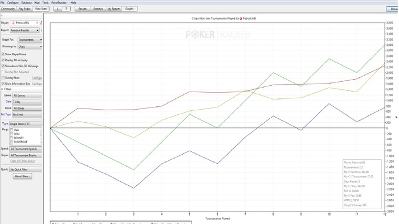Image resolution: width=399 pixels, height=224 pixels.
Task: Open the Help menu
Action: pyautogui.click(x=74, y=3)
